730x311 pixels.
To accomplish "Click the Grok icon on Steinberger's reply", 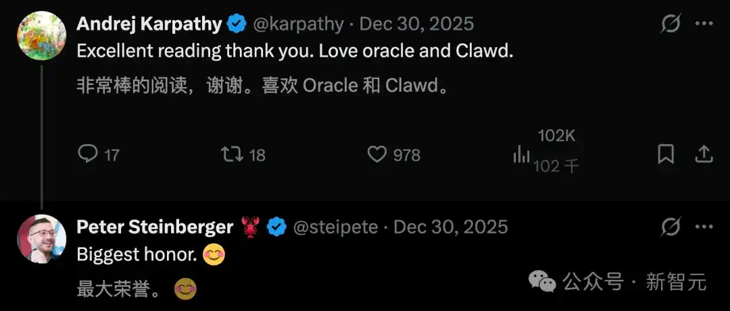I will 671,227.
